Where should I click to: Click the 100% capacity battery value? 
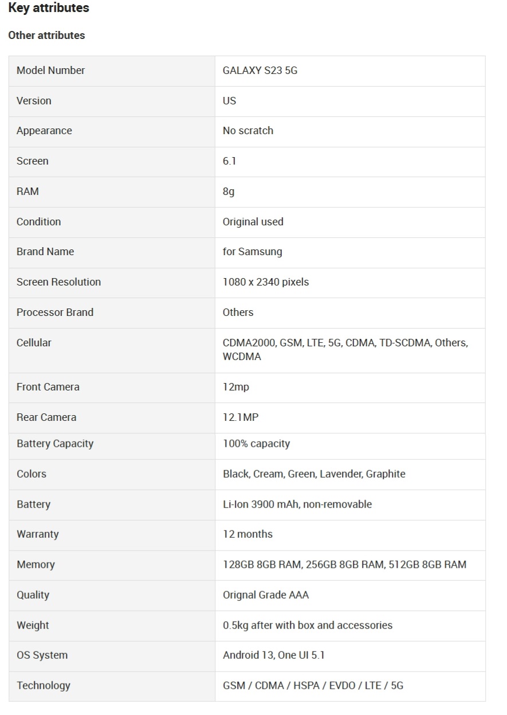(256, 444)
